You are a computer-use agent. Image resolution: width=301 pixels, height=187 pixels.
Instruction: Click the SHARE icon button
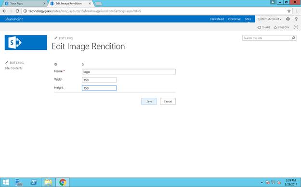click(x=264, y=27)
